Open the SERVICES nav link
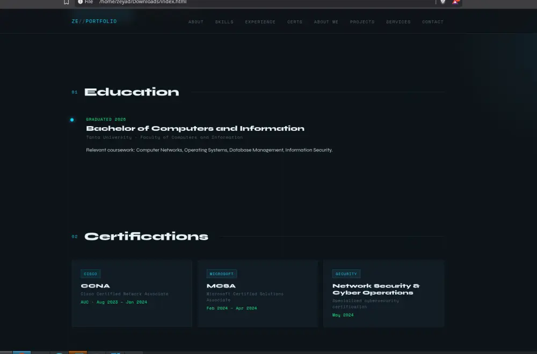Viewport: 537px width, 354px height. tap(398, 22)
